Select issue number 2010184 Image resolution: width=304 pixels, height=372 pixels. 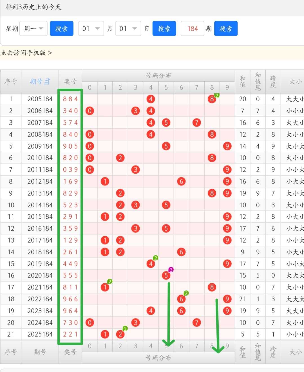40,158
